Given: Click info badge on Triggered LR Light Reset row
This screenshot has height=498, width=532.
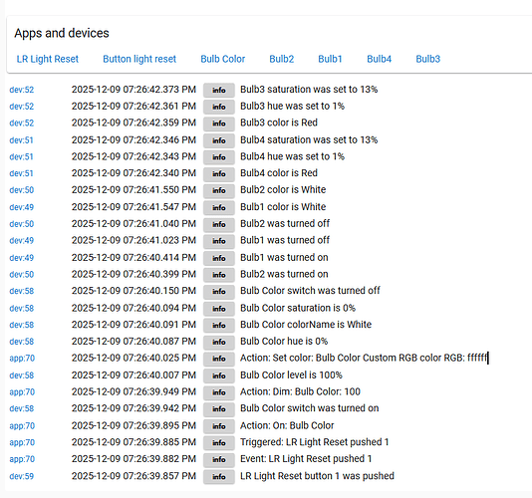Looking at the screenshot, I should (219, 443).
